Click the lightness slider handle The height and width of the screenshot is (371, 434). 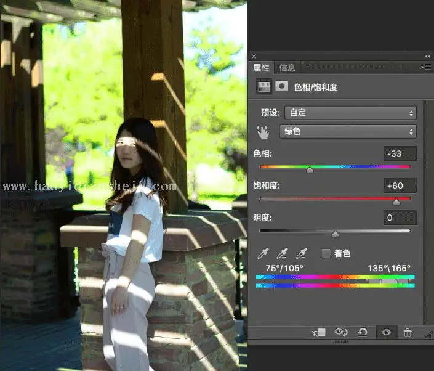click(335, 234)
